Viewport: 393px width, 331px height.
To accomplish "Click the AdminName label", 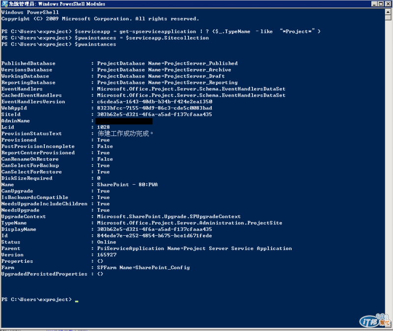I will 16,121.
